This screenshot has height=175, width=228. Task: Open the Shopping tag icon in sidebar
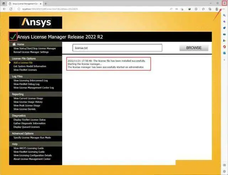224,28
